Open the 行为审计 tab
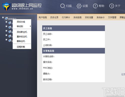125x97 pixels. 66,17
